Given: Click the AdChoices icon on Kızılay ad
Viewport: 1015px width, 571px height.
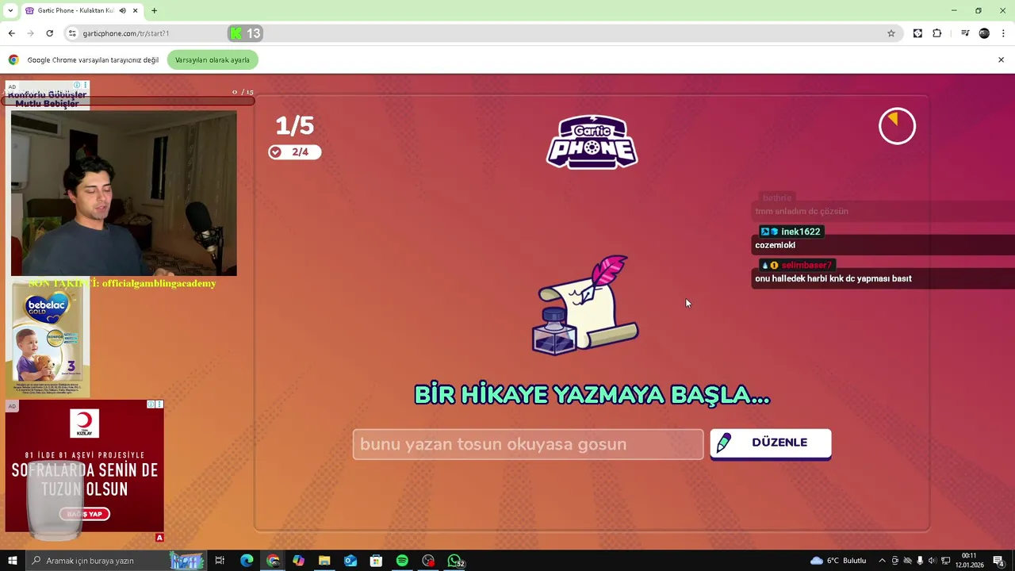Looking at the screenshot, I should [151, 404].
